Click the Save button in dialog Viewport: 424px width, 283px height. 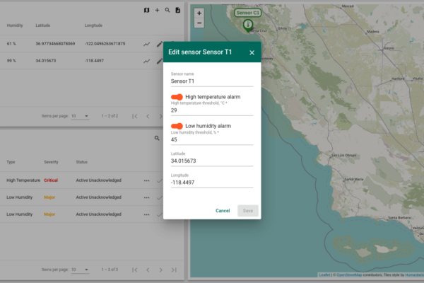point(247,211)
